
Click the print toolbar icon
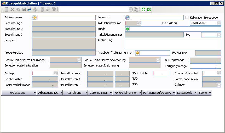coord(35,9)
